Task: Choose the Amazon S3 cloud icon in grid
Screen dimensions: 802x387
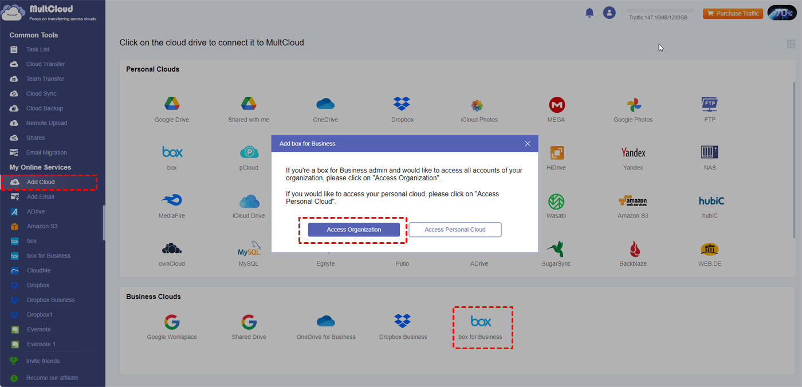Action: click(x=633, y=201)
